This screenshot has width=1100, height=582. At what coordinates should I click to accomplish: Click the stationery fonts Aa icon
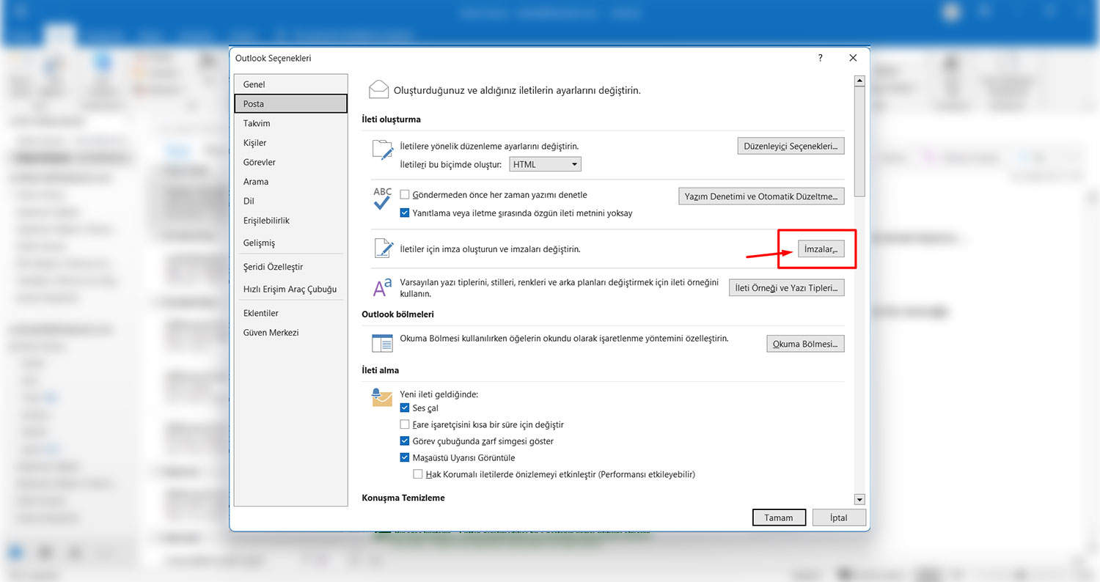tap(382, 287)
